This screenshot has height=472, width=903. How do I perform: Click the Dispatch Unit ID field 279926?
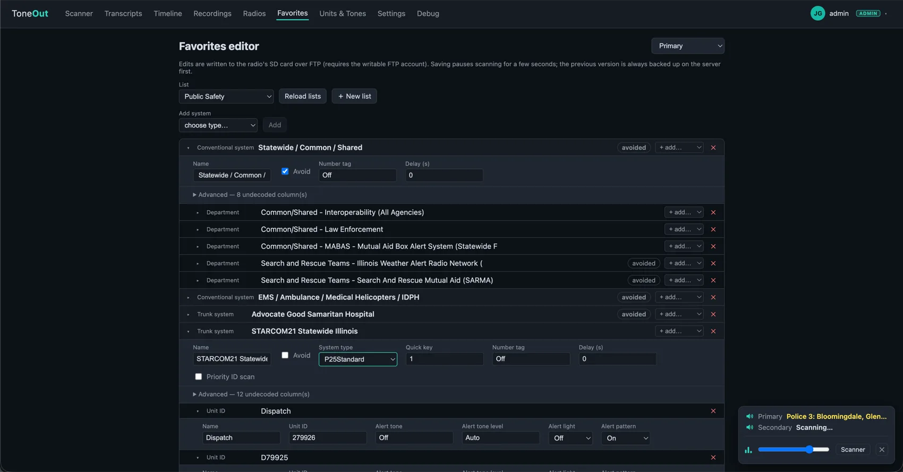pyautogui.click(x=328, y=438)
